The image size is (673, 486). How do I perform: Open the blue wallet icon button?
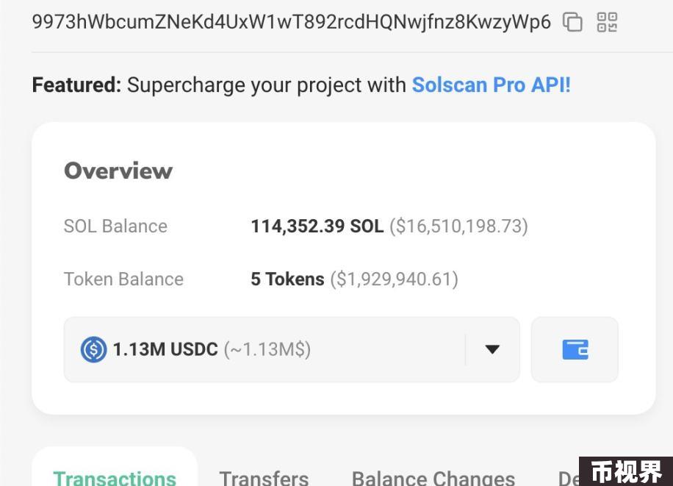point(575,349)
